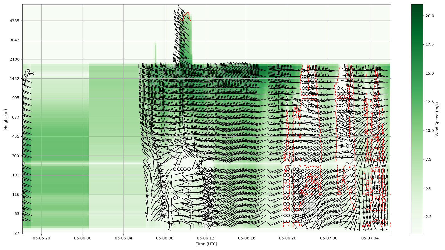The image size is (445, 250).
Task: Click the lone circle marker just below 300 m
Action: coord(185,157)
